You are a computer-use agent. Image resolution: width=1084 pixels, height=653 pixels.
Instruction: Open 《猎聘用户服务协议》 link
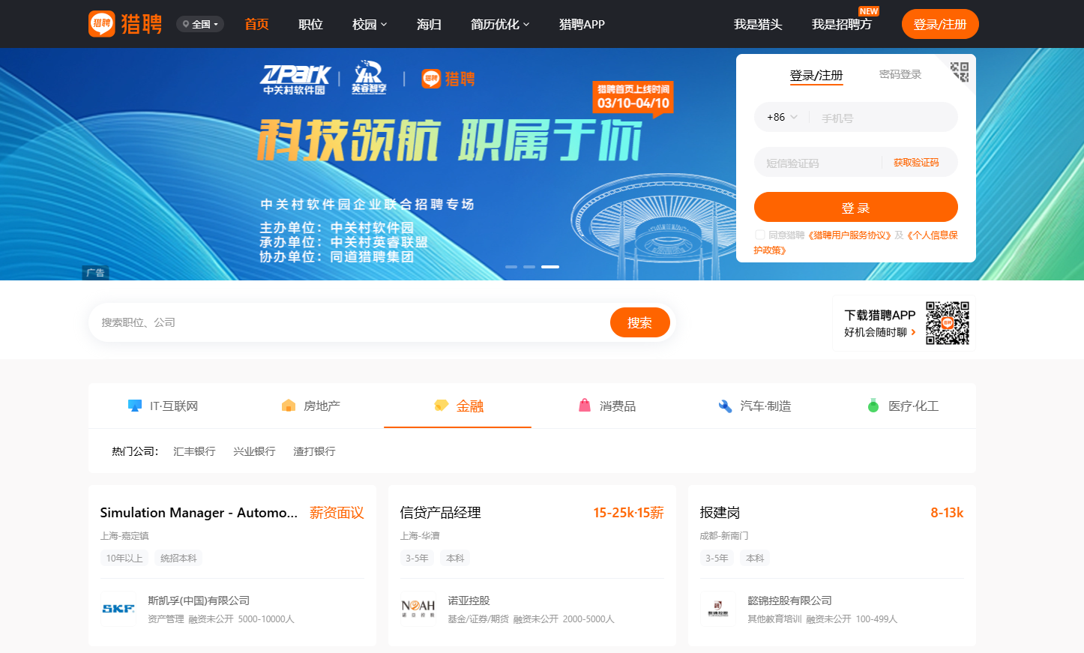tap(849, 235)
